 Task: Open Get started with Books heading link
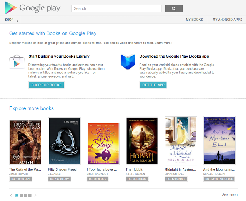pyautogui.click(x=53, y=33)
